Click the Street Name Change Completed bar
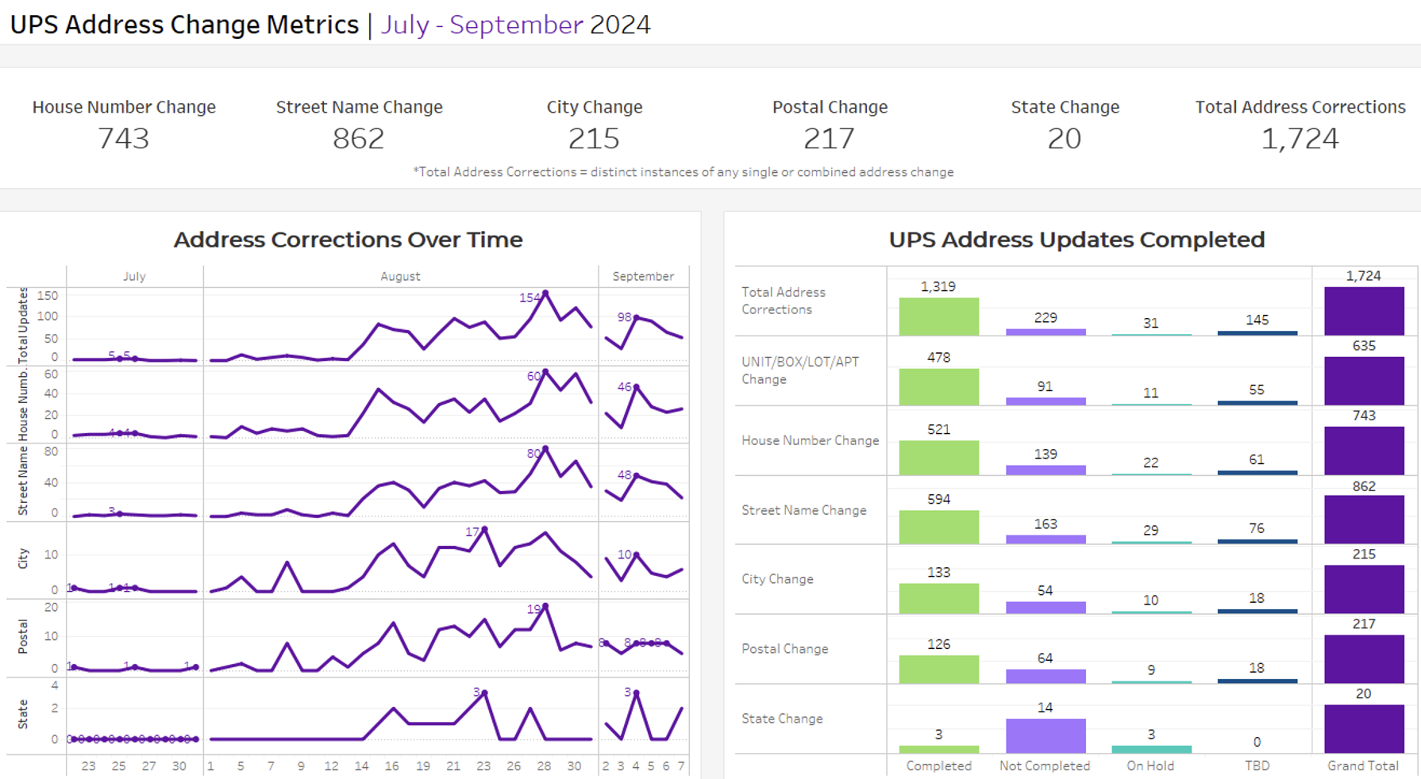The height and width of the screenshot is (779, 1421). (938, 527)
